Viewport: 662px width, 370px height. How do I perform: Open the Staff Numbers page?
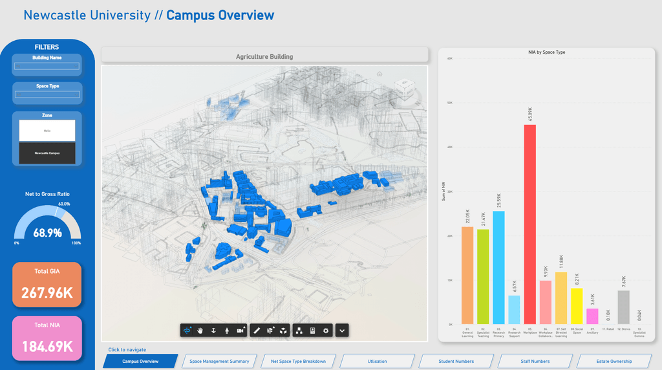tap(535, 361)
